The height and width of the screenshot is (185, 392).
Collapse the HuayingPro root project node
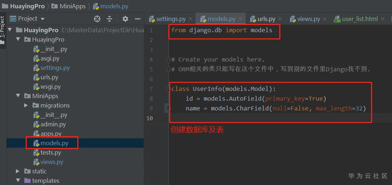[x=10, y=30]
